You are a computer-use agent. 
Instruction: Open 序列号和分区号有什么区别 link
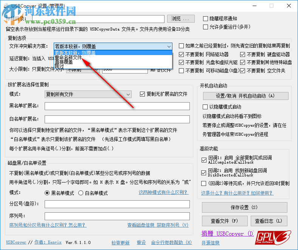tap(48, 225)
